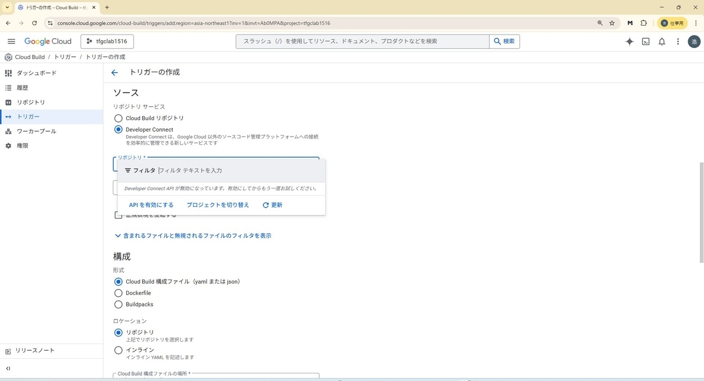Expand 含まれるファイルと無視されるファイルのフィルタを表示
Viewport: 704px width, 381px height.
[193, 236]
